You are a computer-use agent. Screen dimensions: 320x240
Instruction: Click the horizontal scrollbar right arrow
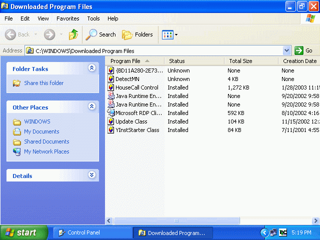click(315, 220)
